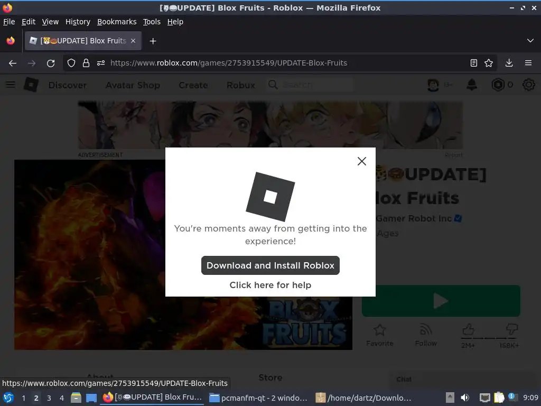Reload the current Roblox page

tap(51, 63)
